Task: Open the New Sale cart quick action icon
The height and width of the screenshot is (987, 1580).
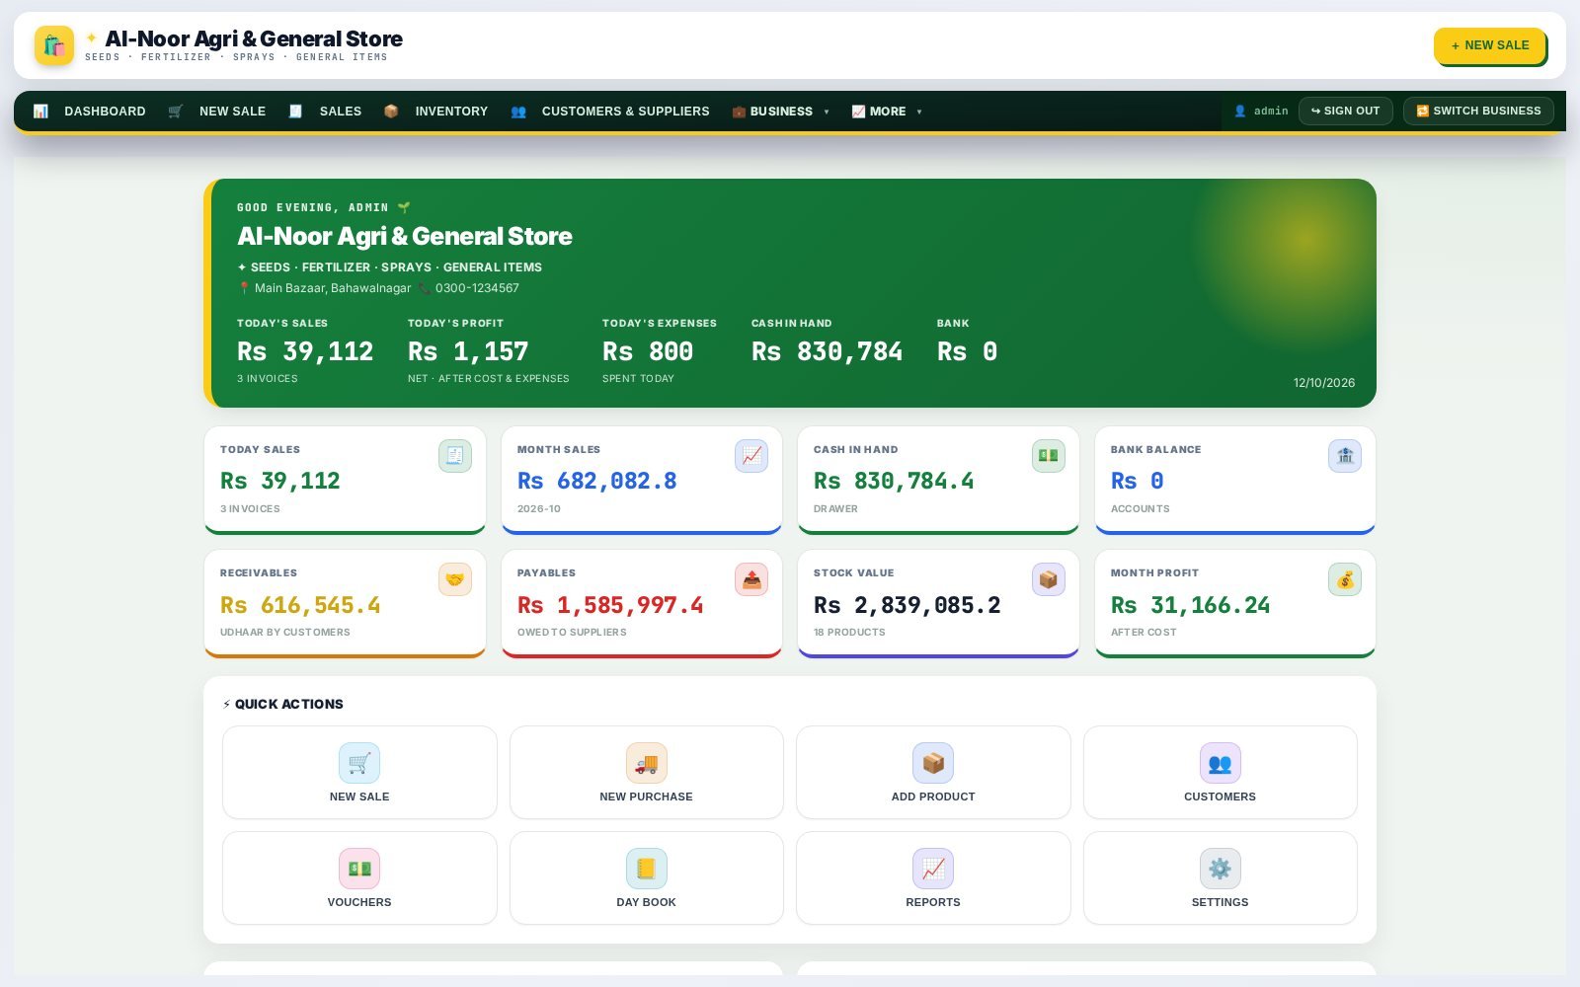Action: [x=359, y=763]
